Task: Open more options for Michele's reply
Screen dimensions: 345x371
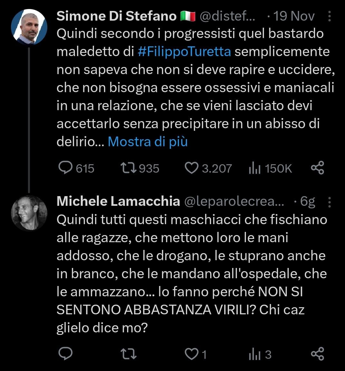Action: (329, 202)
